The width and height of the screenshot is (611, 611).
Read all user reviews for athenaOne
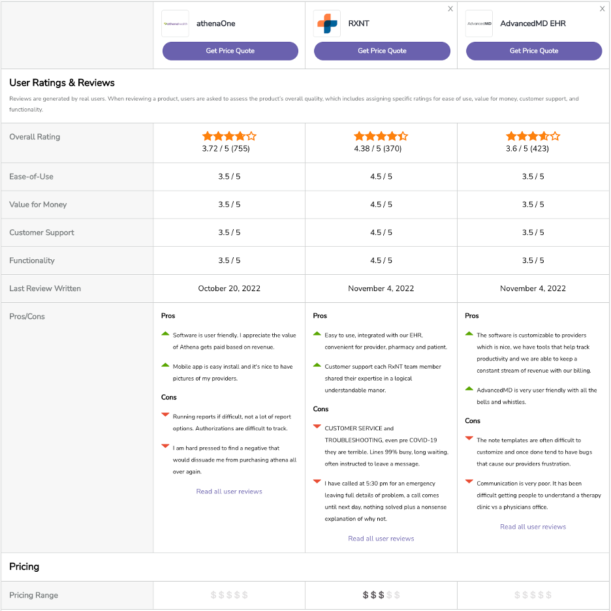pos(229,492)
